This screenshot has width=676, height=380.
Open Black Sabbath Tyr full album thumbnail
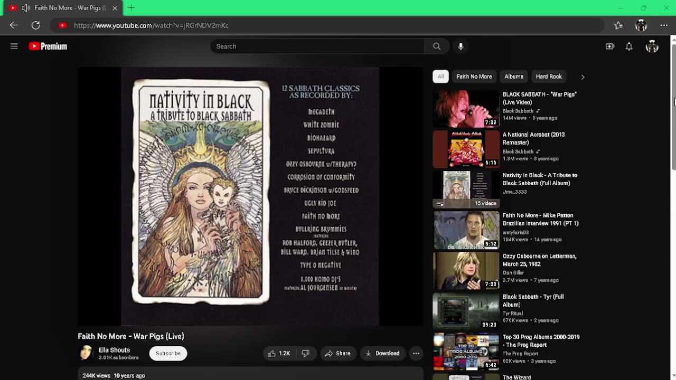click(x=466, y=311)
